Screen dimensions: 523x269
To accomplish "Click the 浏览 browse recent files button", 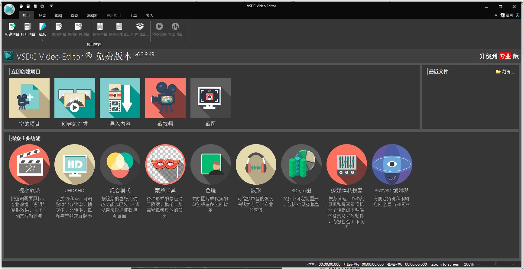I will pyautogui.click(x=505, y=72).
